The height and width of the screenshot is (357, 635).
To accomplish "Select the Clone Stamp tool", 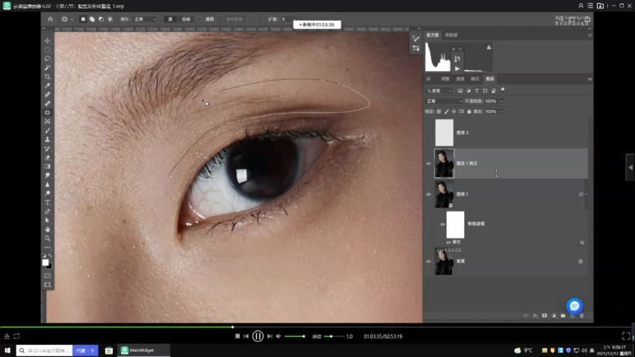I will [x=47, y=139].
